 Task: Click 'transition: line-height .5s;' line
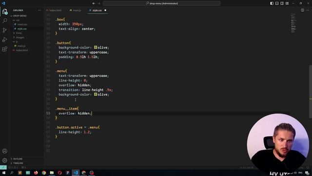(86, 90)
